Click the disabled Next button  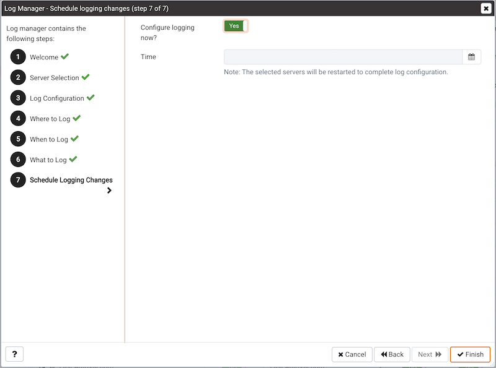pyautogui.click(x=430, y=354)
